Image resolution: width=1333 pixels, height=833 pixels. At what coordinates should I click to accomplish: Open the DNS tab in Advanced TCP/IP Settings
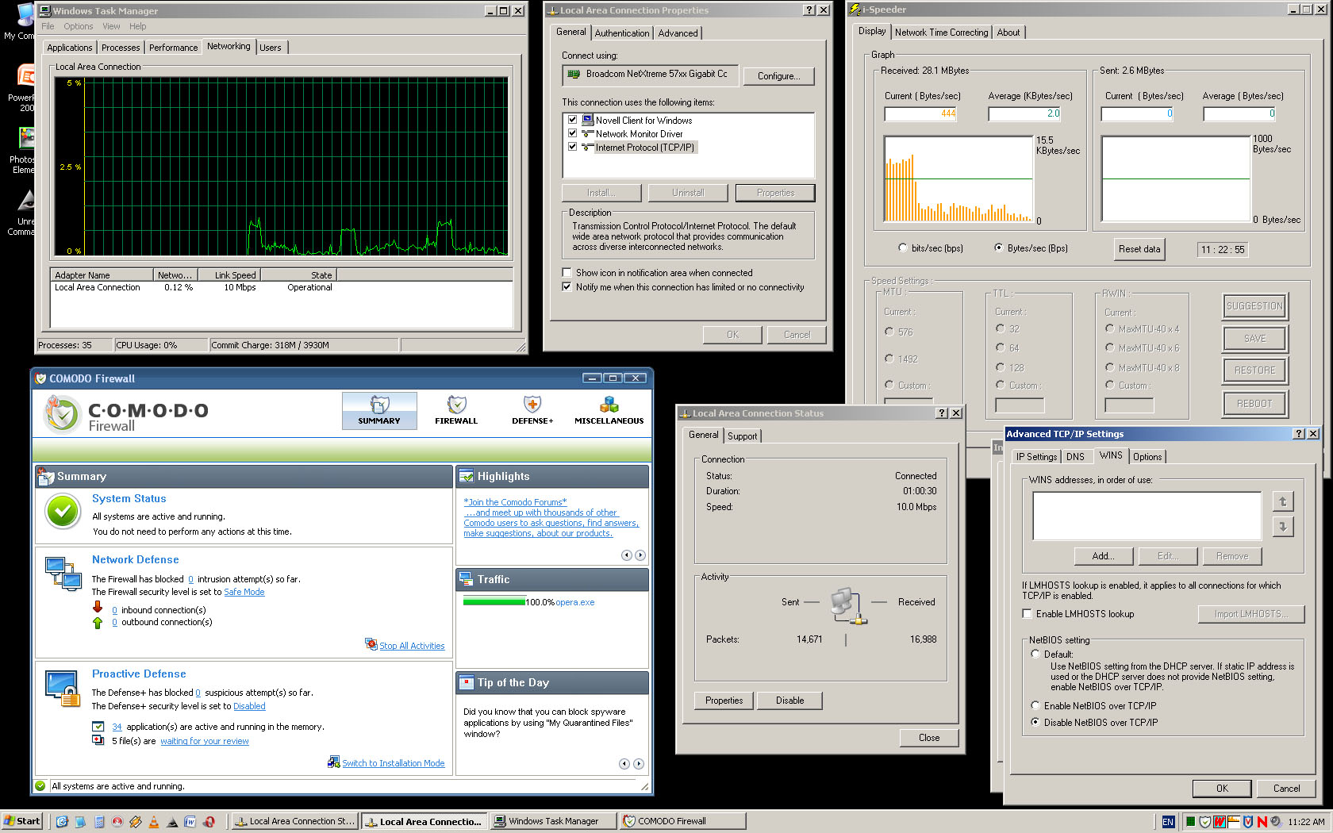pos(1075,457)
